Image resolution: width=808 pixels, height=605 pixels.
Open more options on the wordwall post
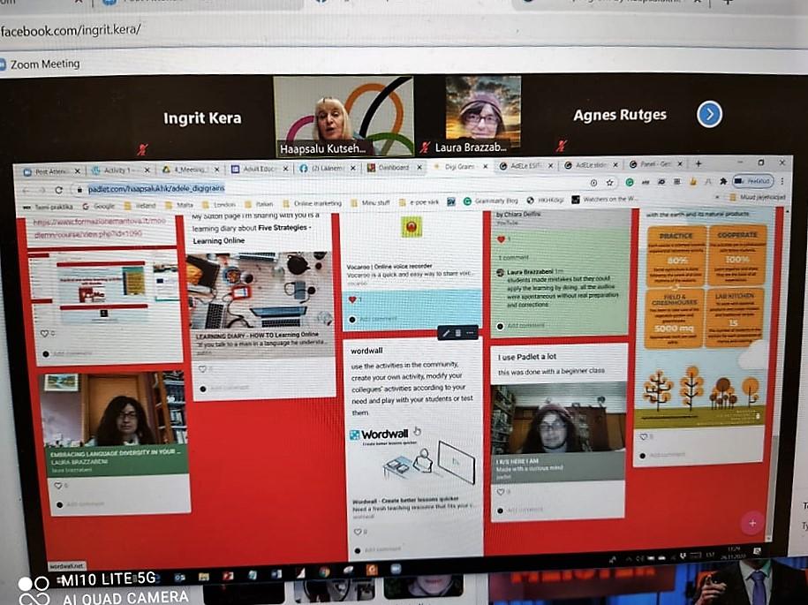click(x=470, y=334)
